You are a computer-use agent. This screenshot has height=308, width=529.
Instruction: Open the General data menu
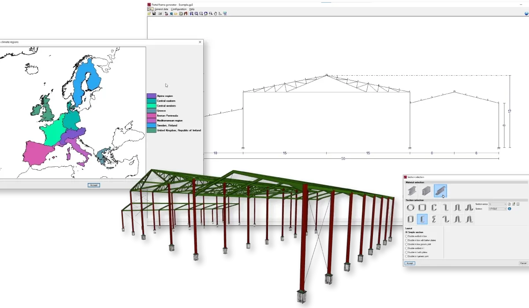click(x=161, y=9)
